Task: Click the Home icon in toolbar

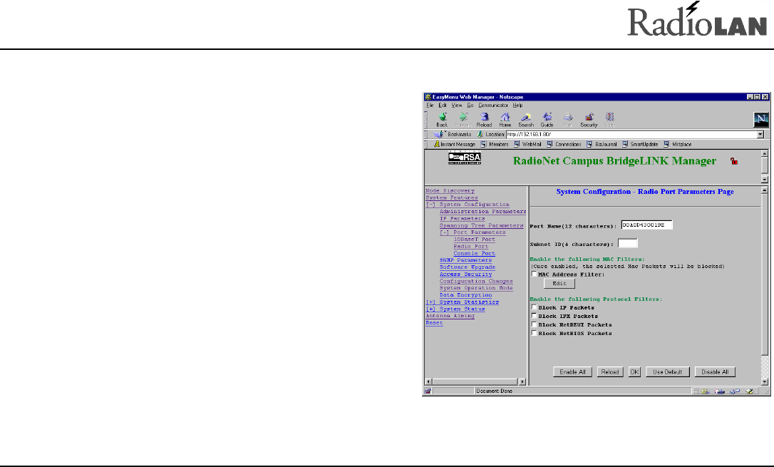Action: click(x=505, y=118)
